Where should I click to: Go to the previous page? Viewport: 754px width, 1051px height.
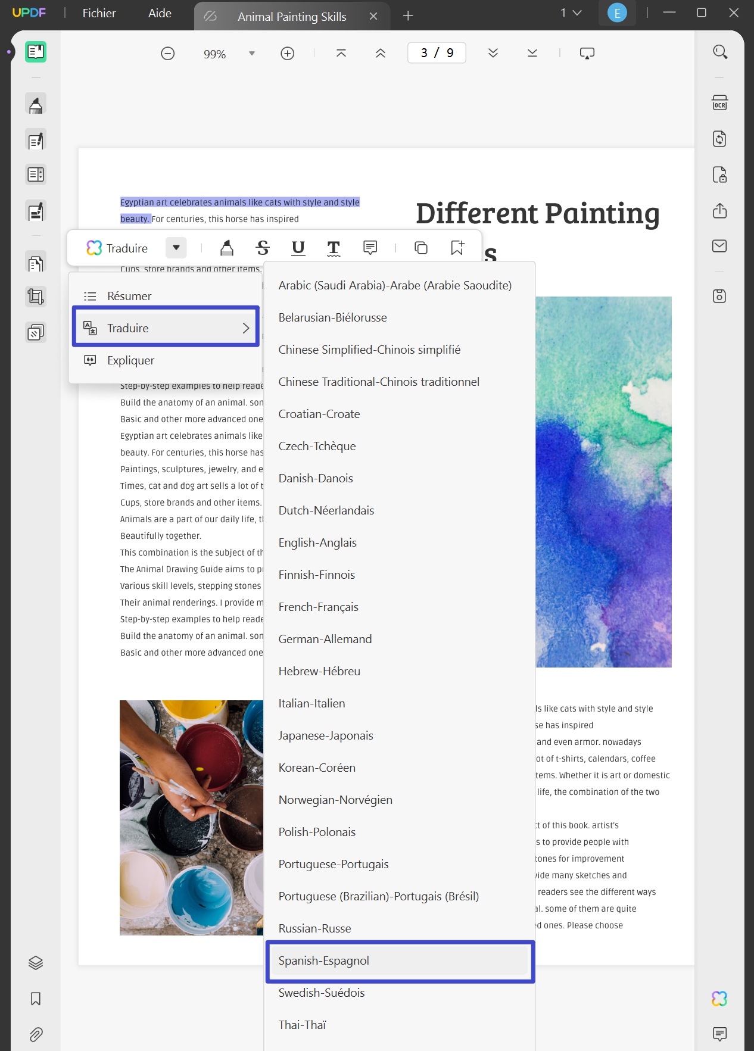tap(381, 54)
